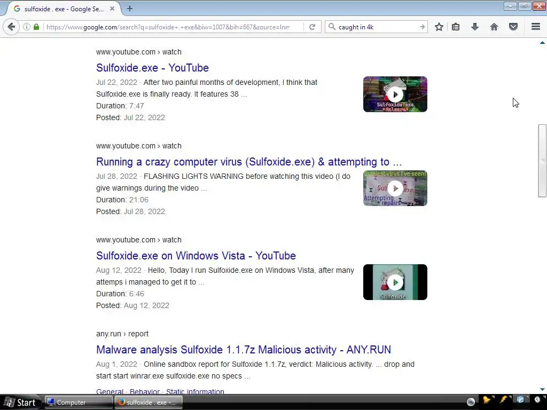Viewport: 547px width, 410px height.
Task: Open 'Sulfoxide.exe on Windows Vista - YouTube' link
Action: [x=196, y=256]
